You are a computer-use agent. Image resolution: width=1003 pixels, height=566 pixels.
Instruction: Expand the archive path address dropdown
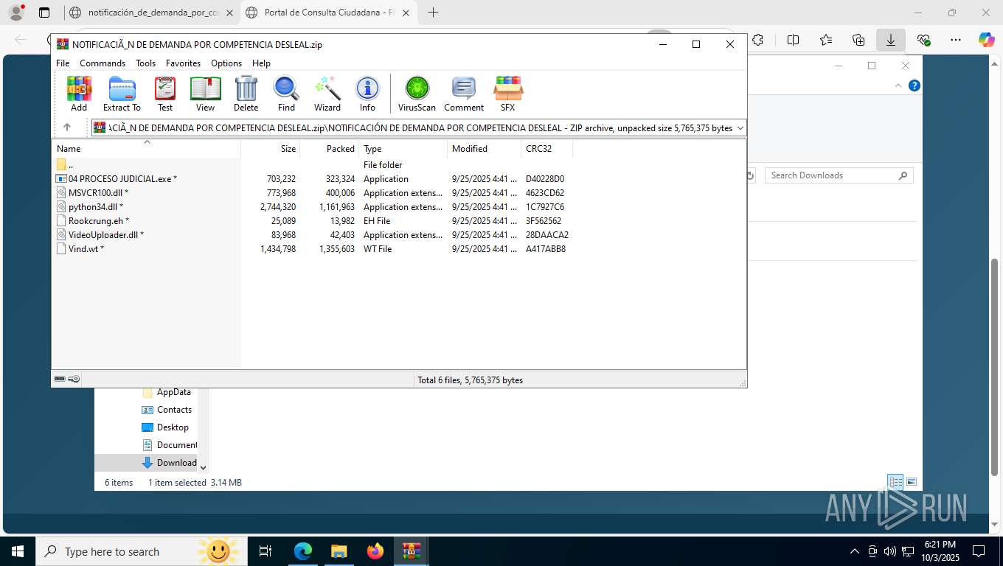tap(740, 128)
